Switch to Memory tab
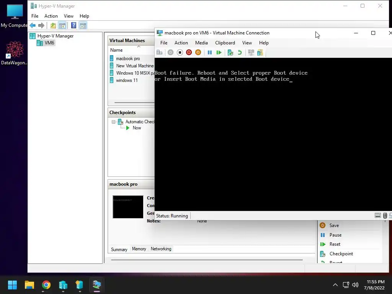Viewport: 392px width, 294px height. pos(139,249)
